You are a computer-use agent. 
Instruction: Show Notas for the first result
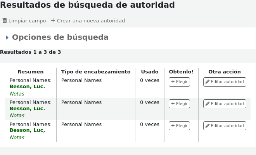point(17,94)
